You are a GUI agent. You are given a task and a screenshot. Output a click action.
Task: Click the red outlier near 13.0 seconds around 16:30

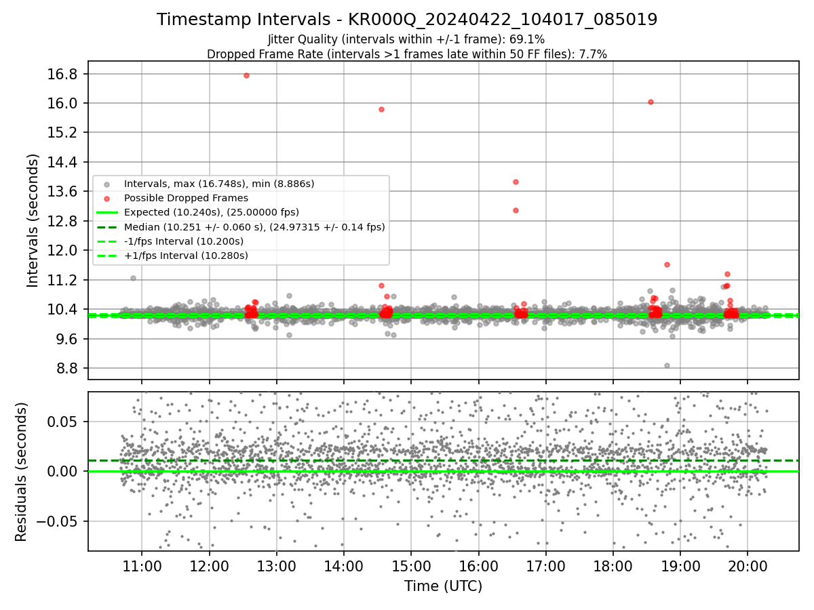click(x=516, y=210)
